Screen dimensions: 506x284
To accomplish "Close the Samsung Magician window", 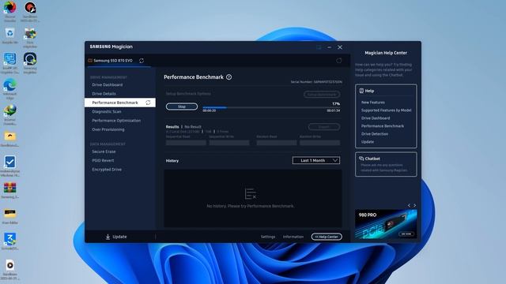I will coord(340,47).
